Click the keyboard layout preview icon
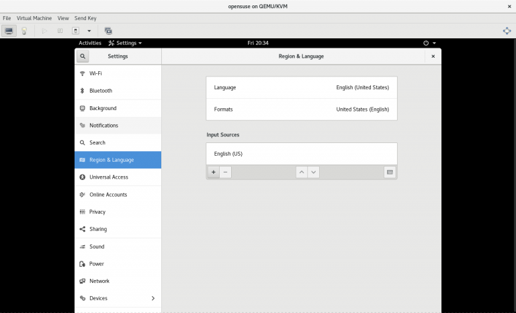This screenshot has width=516, height=313. point(390,172)
